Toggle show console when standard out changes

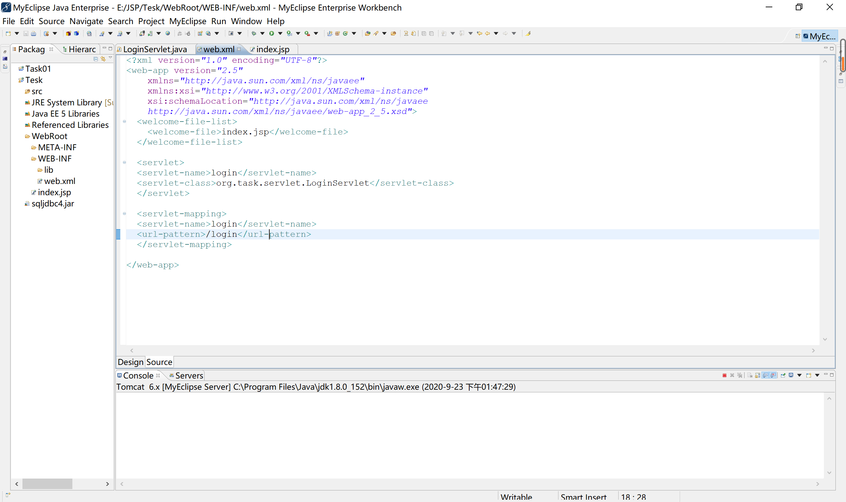click(765, 375)
